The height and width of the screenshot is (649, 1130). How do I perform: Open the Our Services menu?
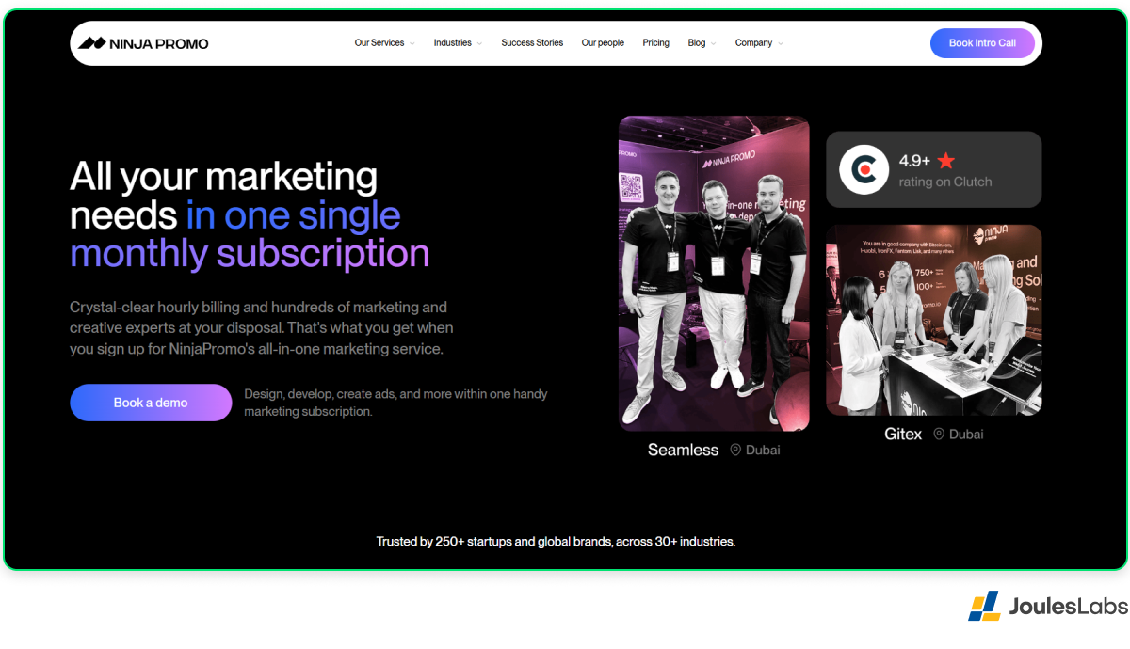(x=379, y=43)
